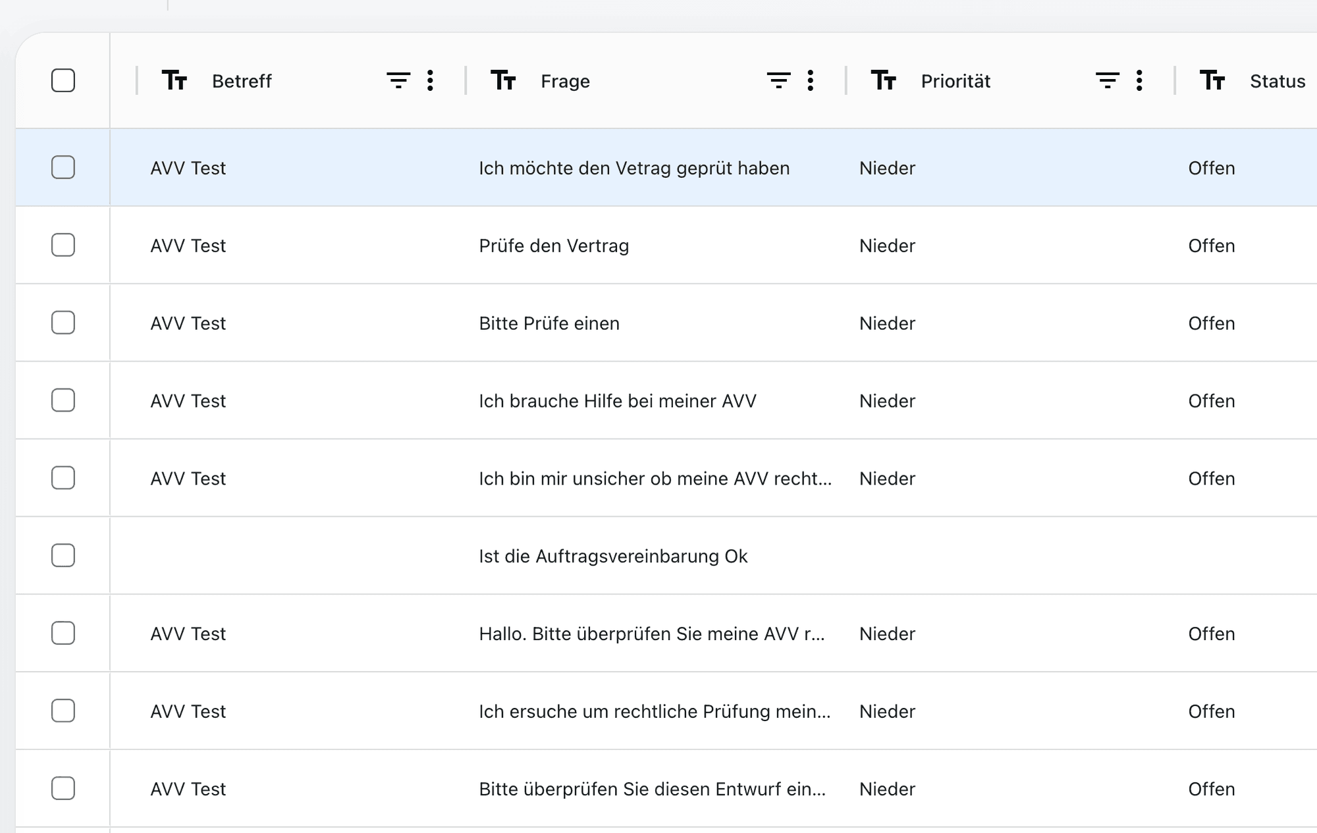The height and width of the screenshot is (833, 1317).
Task: Click the Status column header label
Action: [x=1277, y=81]
